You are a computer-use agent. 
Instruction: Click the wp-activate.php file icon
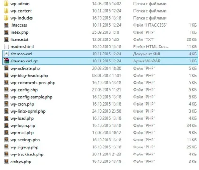point(6,68)
